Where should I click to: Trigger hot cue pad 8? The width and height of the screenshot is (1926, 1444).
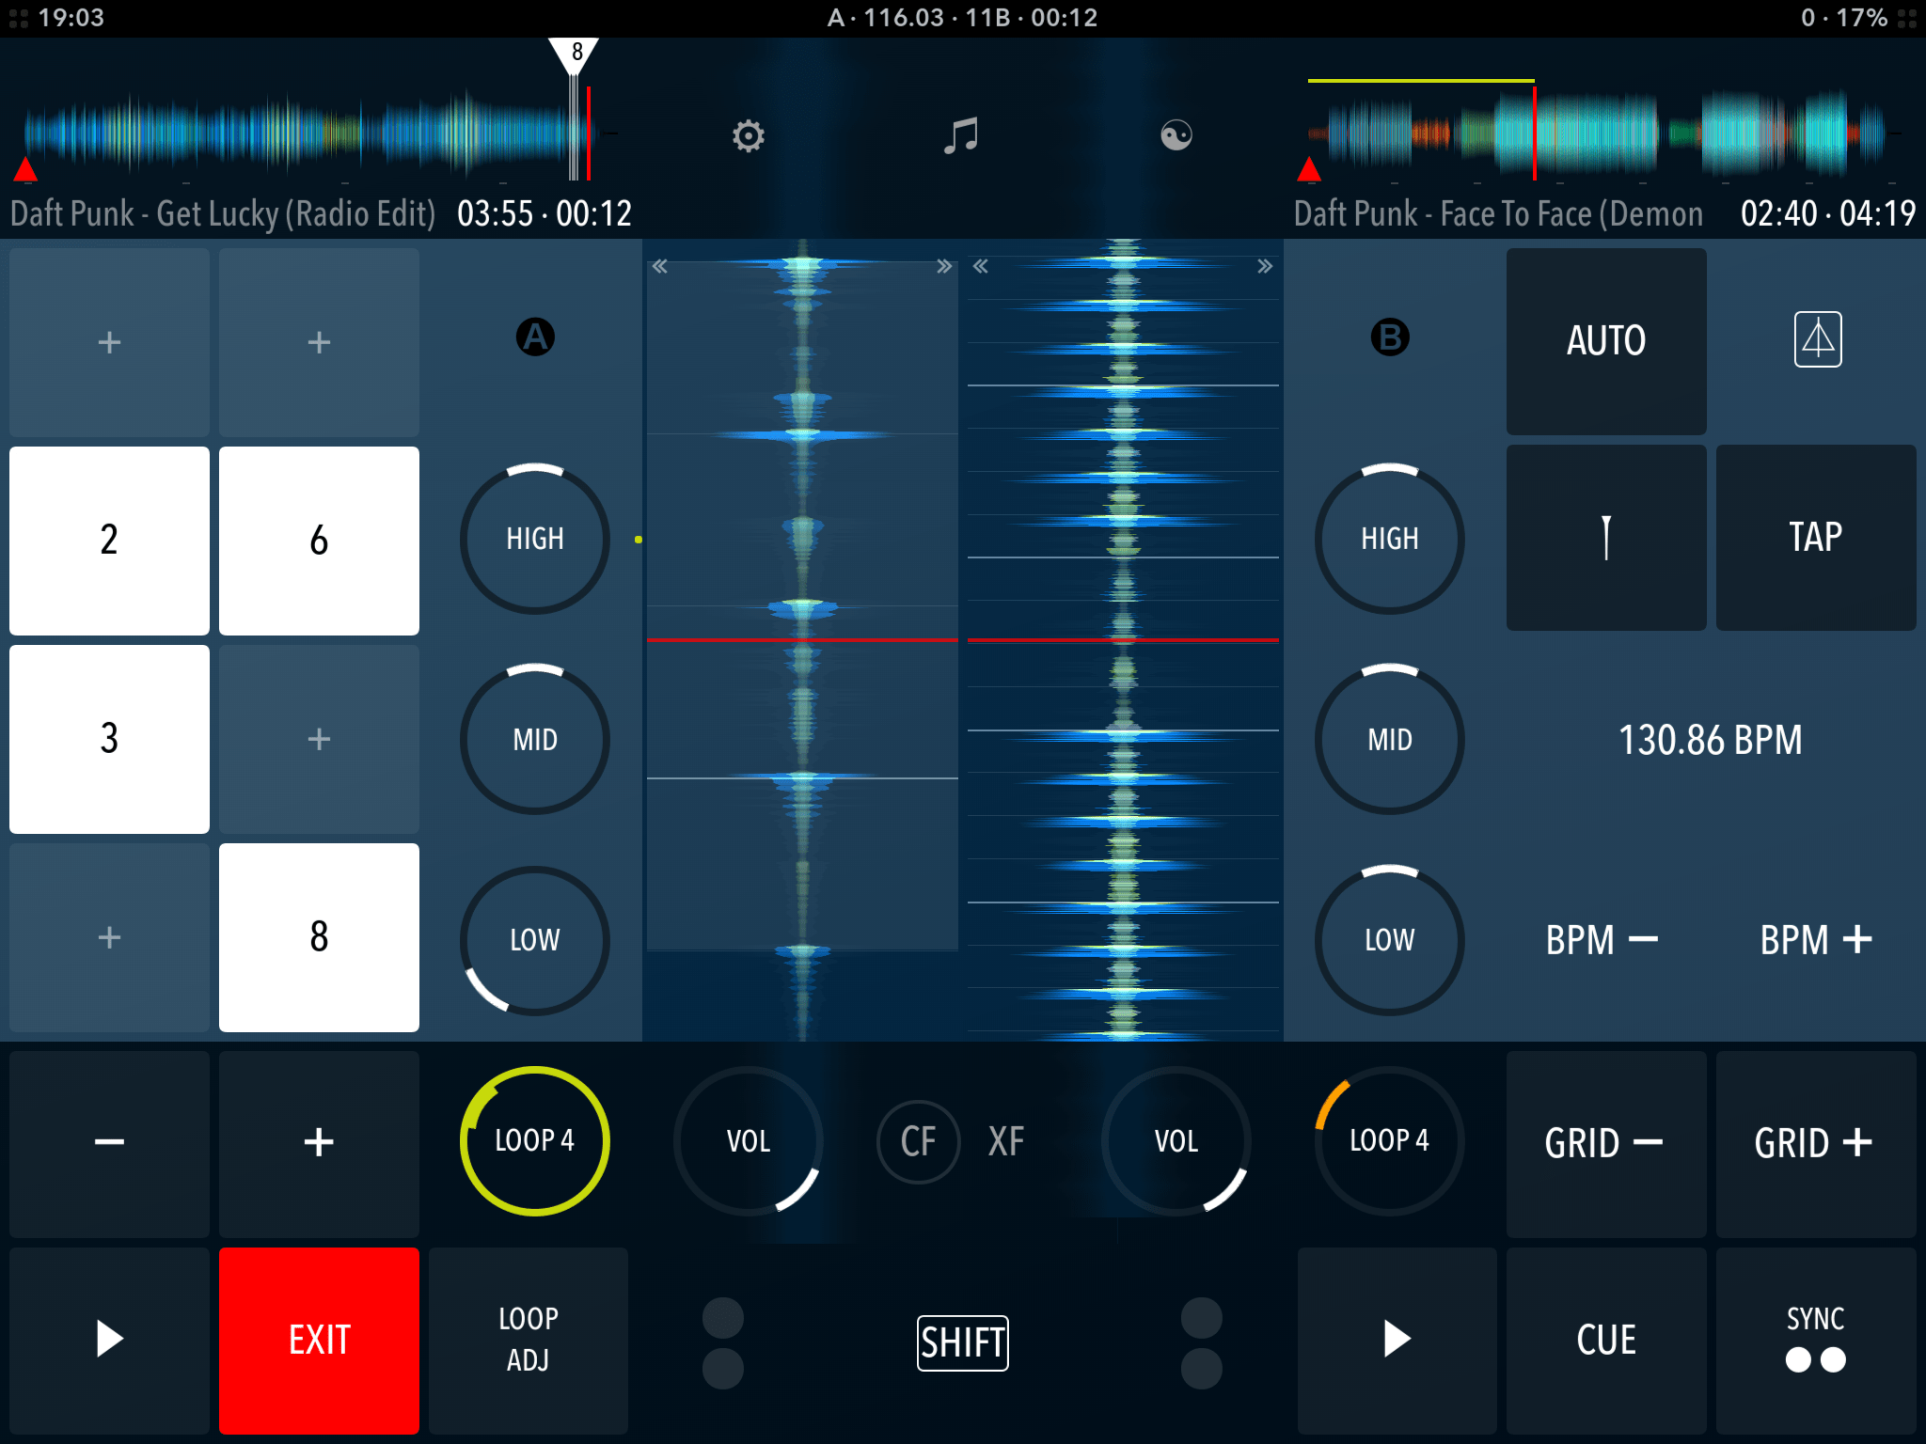coord(319,937)
